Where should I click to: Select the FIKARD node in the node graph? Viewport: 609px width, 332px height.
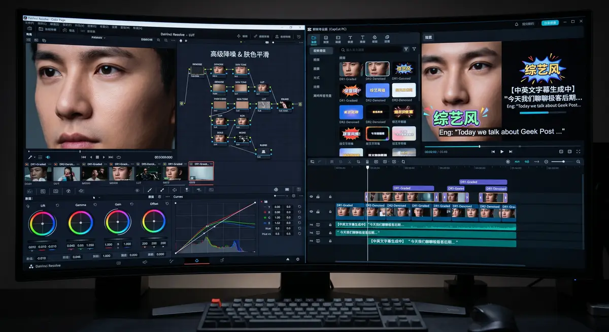tap(285, 105)
